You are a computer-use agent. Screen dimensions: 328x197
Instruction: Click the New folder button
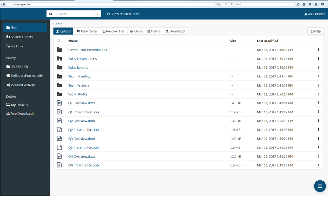click(x=87, y=31)
